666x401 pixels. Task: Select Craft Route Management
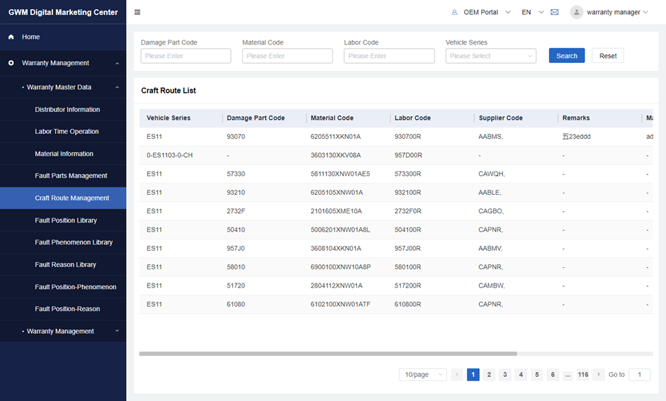[63, 198]
